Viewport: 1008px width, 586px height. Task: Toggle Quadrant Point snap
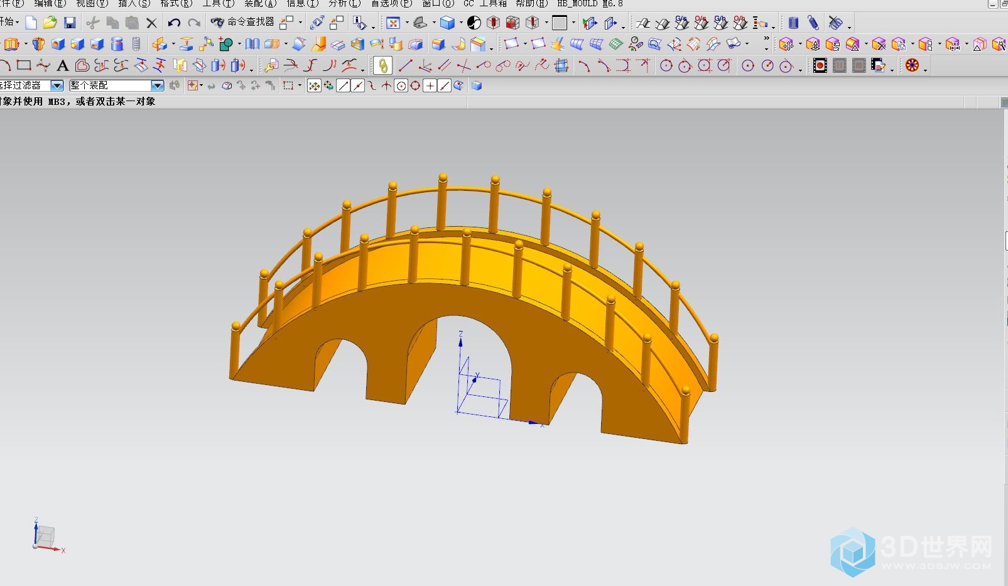pos(415,86)
